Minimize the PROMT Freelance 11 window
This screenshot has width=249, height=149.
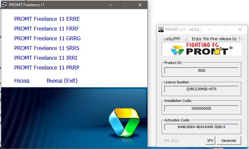click(110, 5)
